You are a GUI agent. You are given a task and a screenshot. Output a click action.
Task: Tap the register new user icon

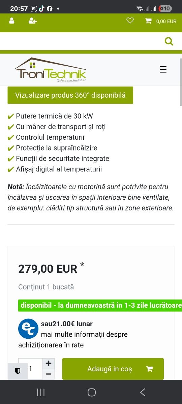tap(33, 21)
